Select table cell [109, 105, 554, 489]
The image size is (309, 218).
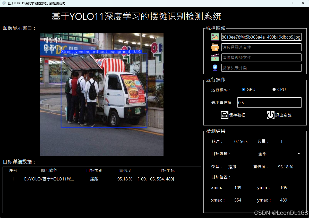point(156,179)
